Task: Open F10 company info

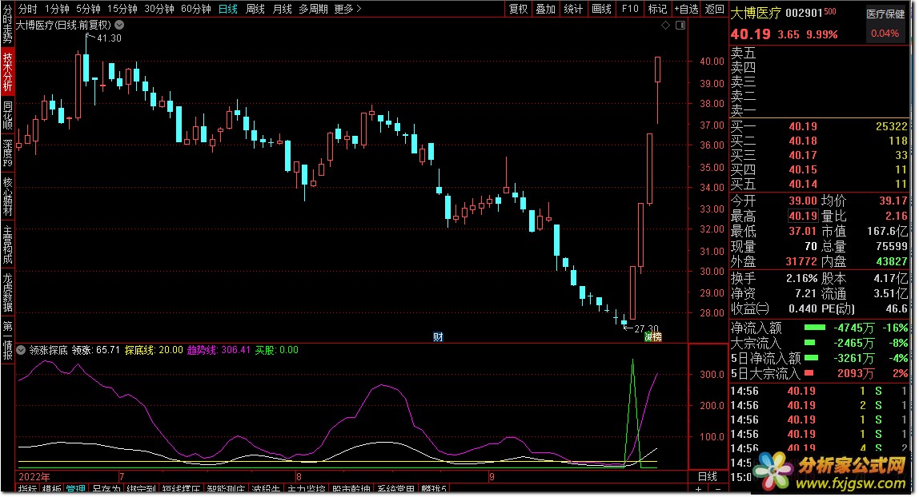Action: (x=630, y=9)
